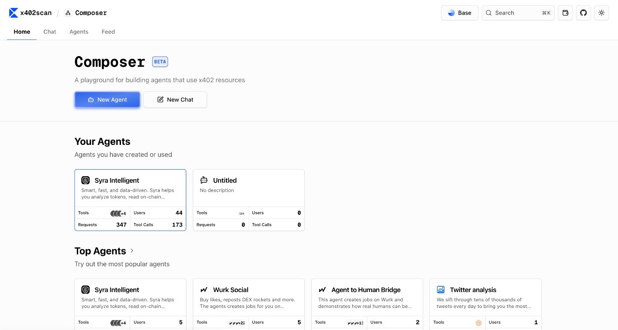Click the Wurk Social agent icon
The image size is (618, 330).
pos(204,290)
